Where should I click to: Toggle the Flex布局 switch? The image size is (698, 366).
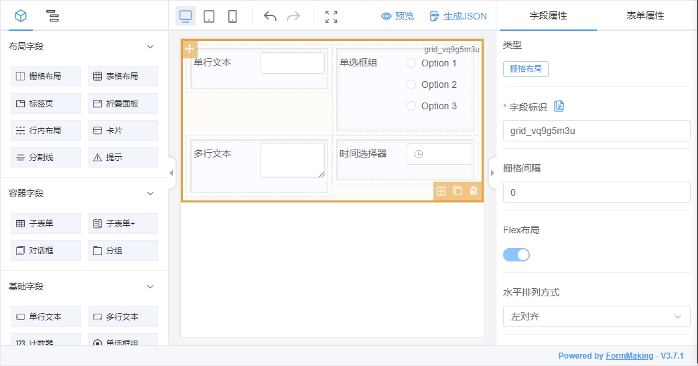[x=516, y=255]
